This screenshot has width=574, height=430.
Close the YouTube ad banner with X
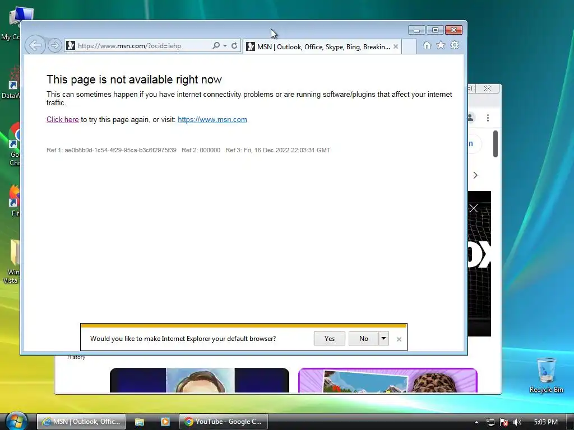tap(474, 208)
